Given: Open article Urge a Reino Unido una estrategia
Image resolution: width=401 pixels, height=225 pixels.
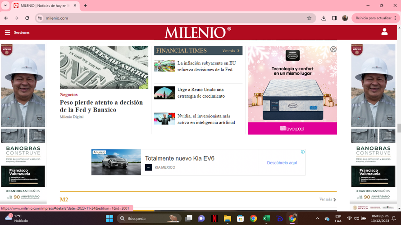Looking at the screenshot, I should (x=201, y=93).
